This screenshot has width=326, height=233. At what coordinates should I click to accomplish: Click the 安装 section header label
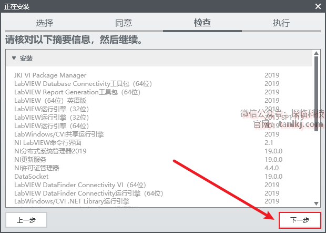tap(26, 59)
